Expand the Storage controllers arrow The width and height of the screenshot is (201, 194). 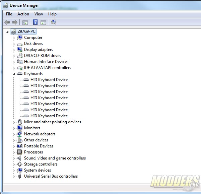14,165
